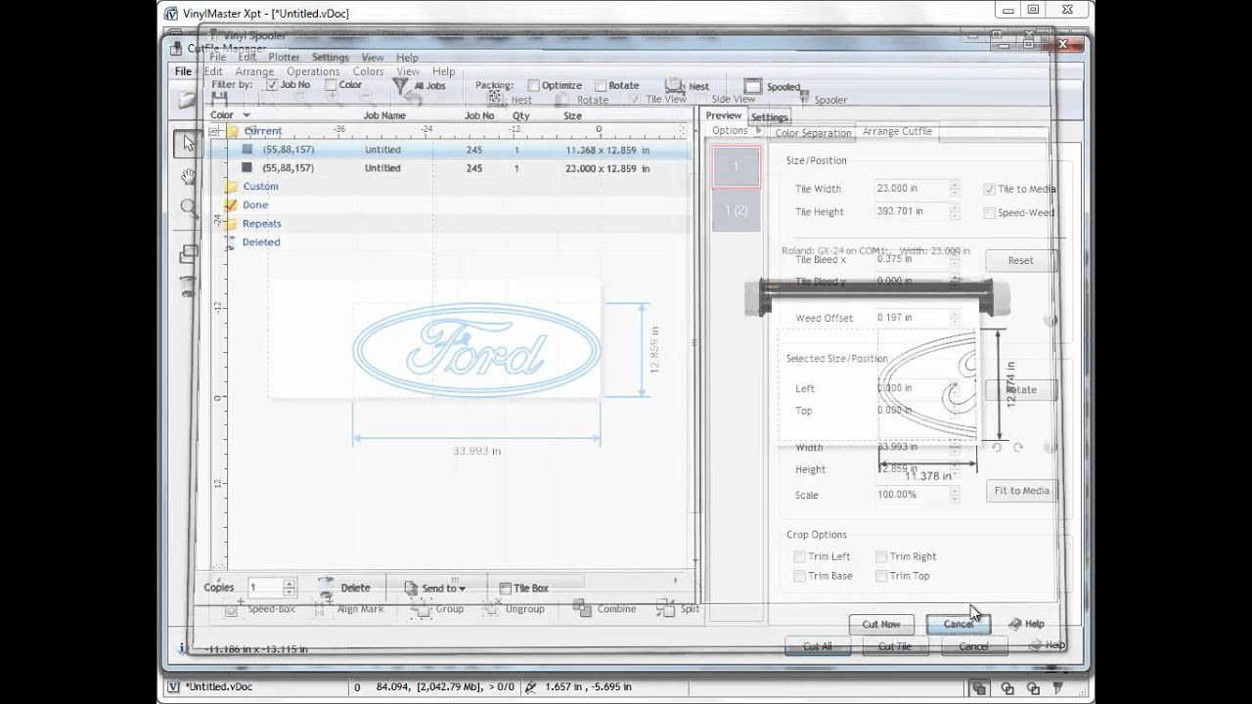The image size is (1252, 704).
Task: Click the Align Mark icon
Action: pyautogui.click(x=322, y=608)
